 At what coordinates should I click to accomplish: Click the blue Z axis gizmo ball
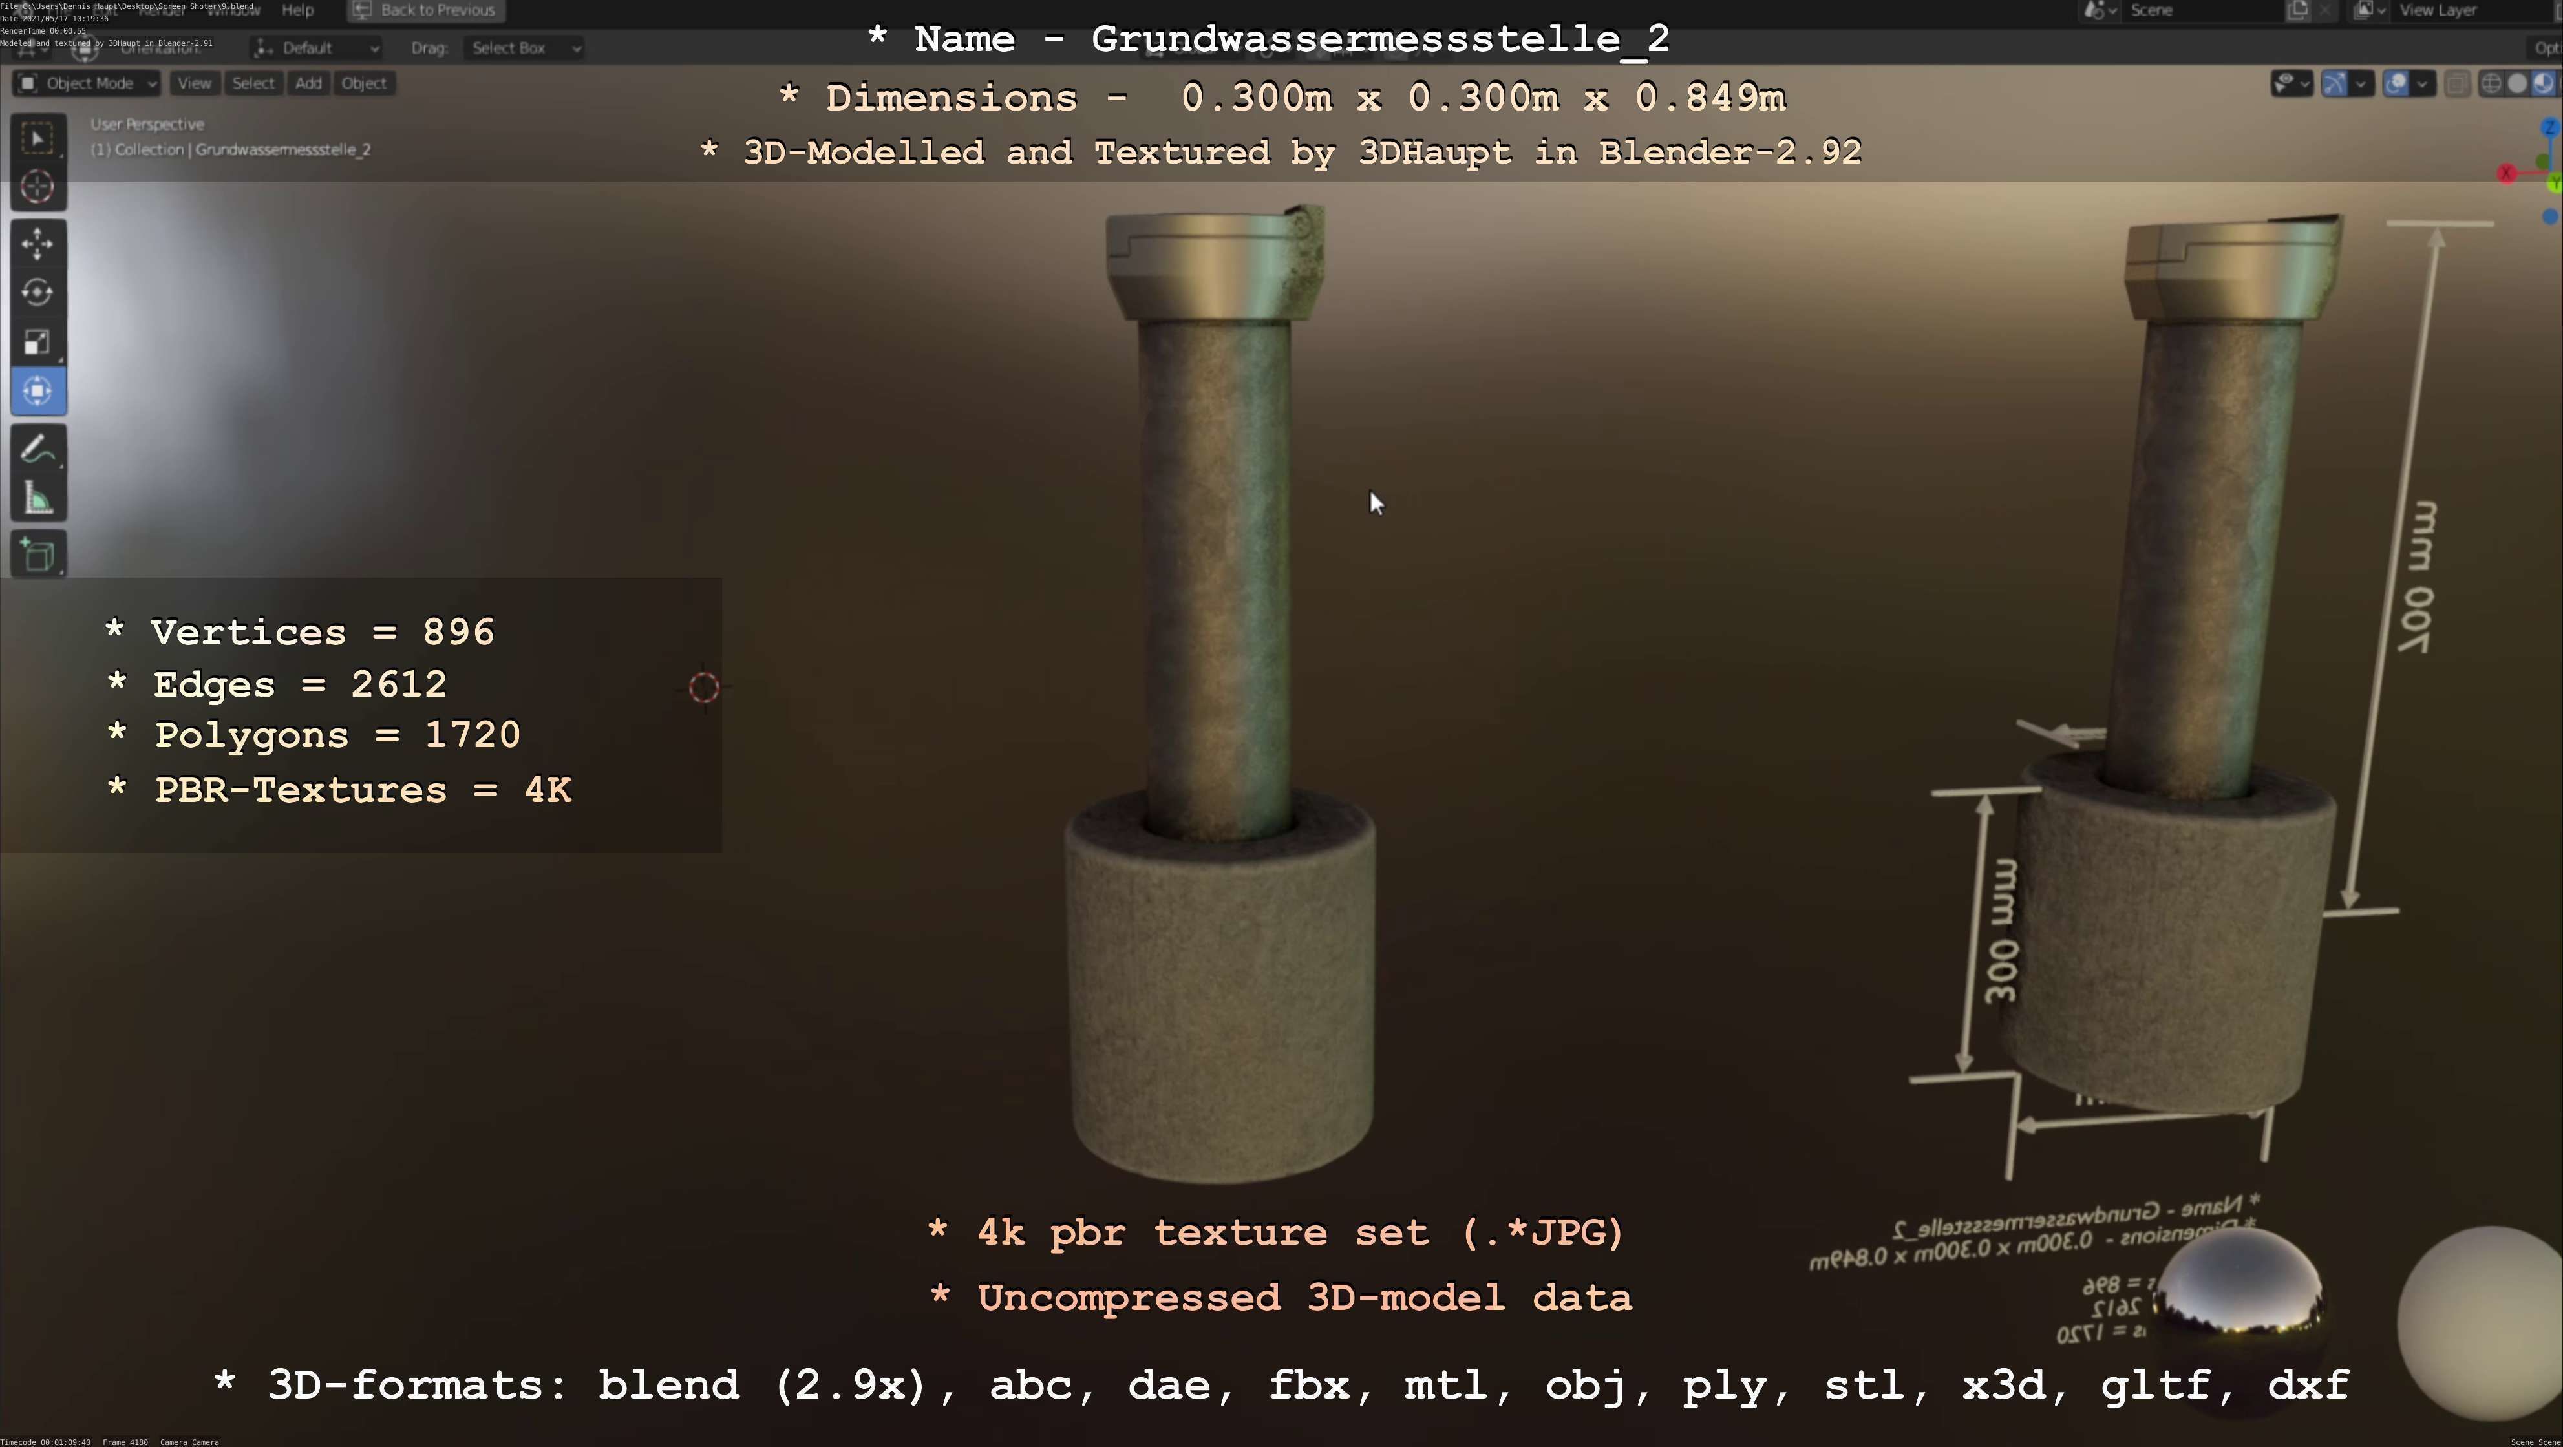(x=2550, y=127)
